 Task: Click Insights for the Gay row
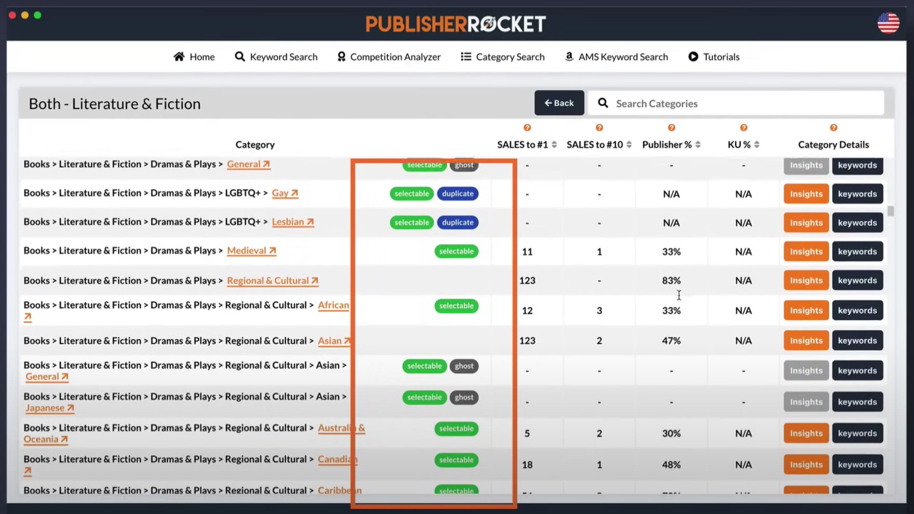[806, 194]
